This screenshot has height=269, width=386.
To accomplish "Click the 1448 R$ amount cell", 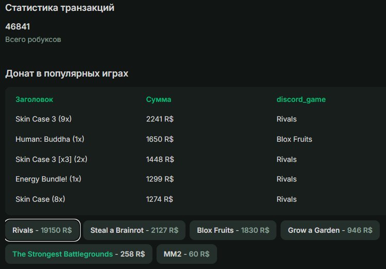I will tap(160, 160).
